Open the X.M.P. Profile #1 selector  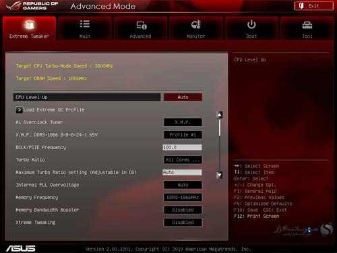tap(183, 135)
